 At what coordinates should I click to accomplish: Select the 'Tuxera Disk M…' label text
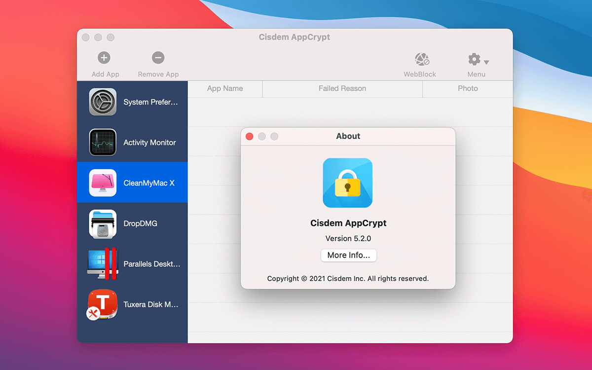click(x=151, y=304)
